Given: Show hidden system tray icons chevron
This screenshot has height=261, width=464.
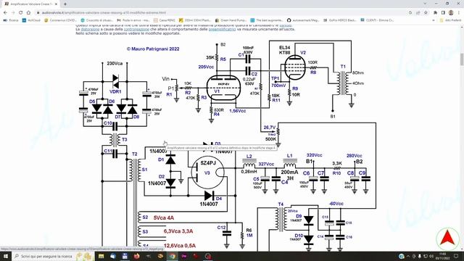Looking at the screenshot, I should (408, 256).
